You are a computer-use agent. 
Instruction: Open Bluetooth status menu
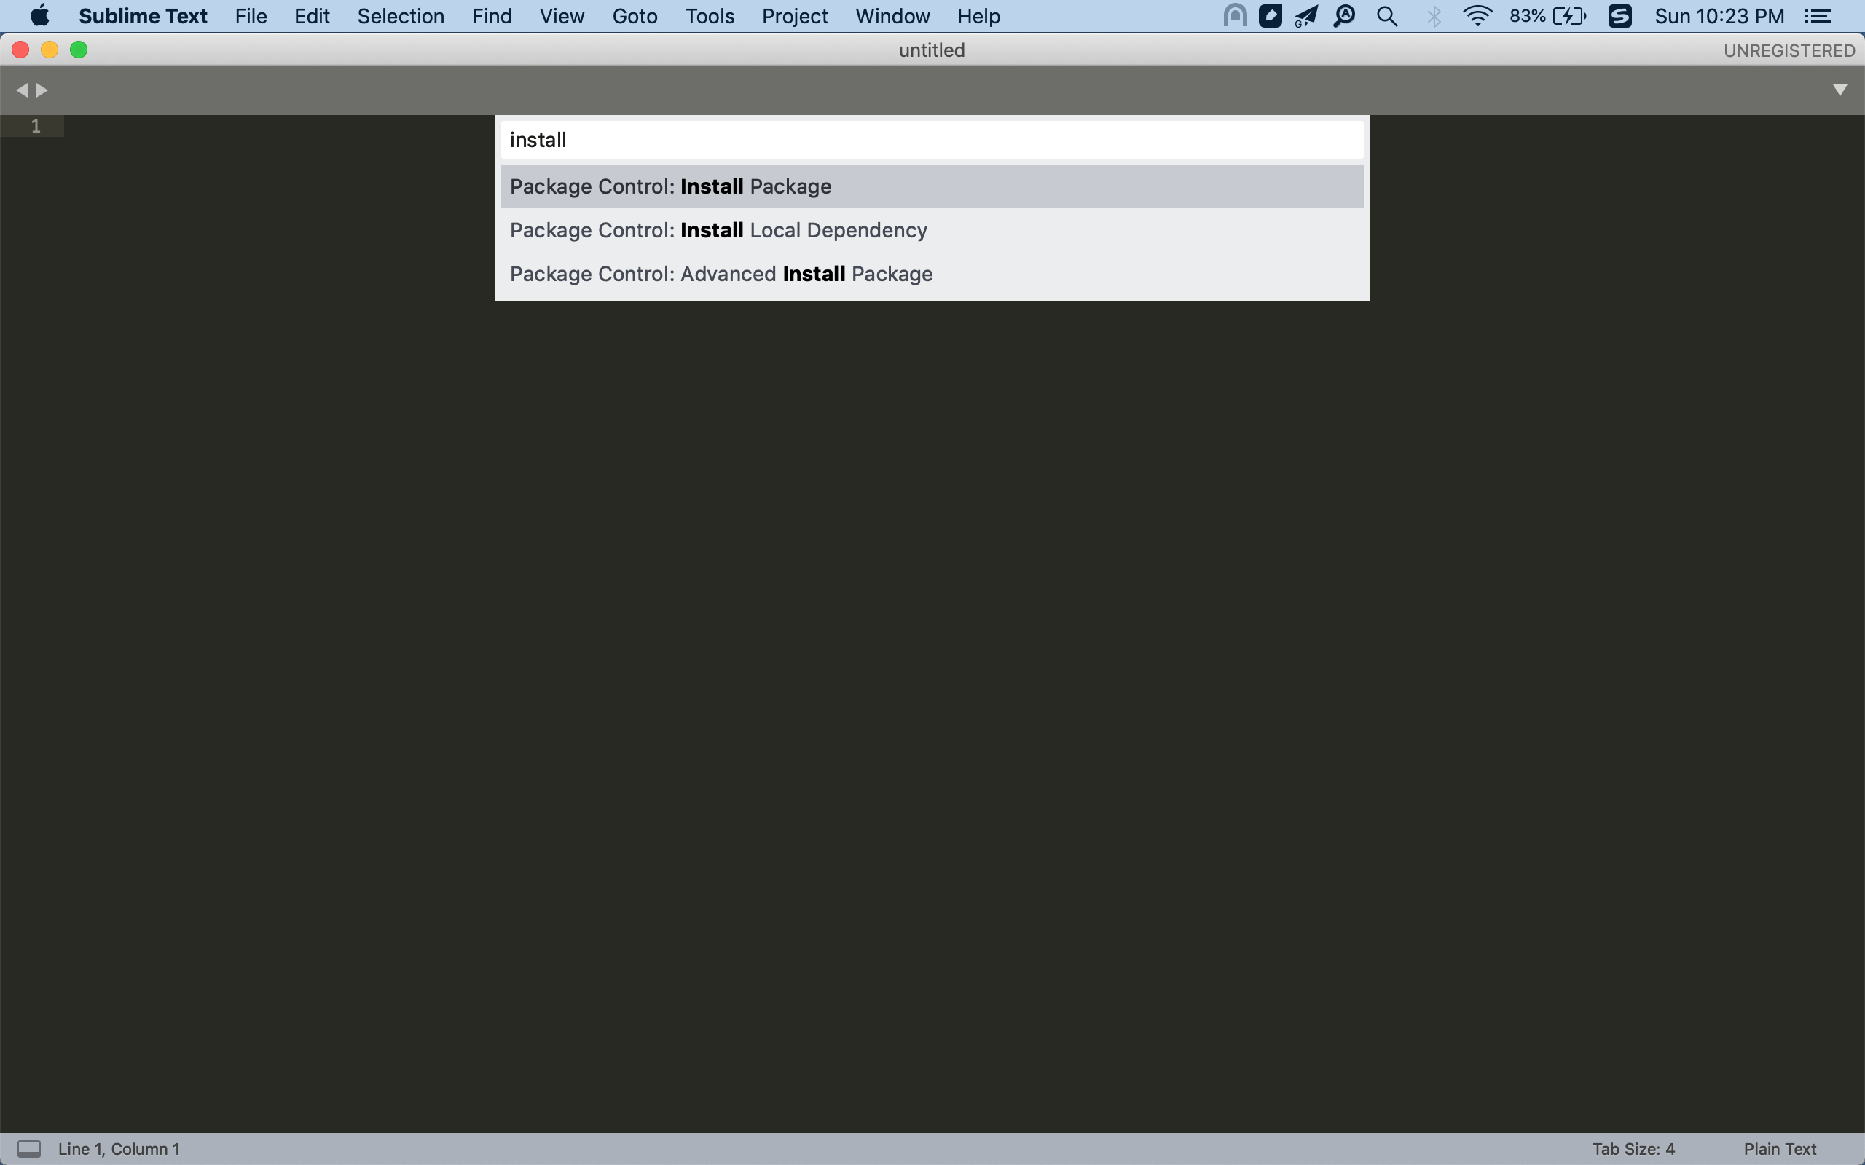click(1434, 16)
